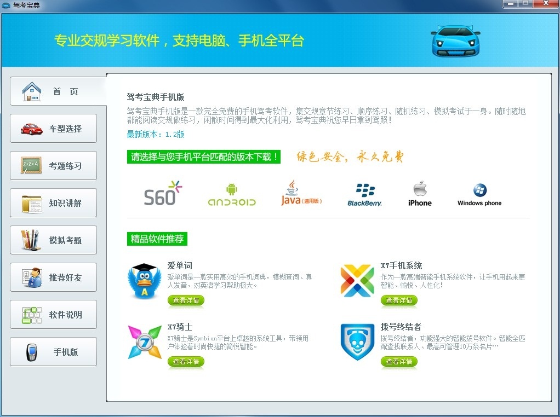560x417 pixels.
Task: Open the 知识讲解 section
Action: (x=54, y=202)
